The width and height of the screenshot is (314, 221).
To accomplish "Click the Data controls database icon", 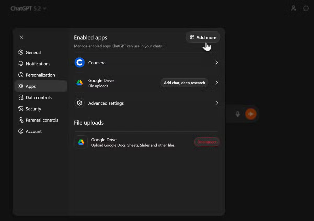I will point(21,97).
